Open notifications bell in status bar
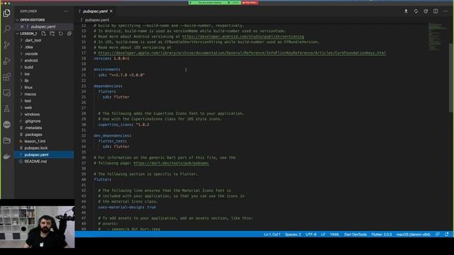This screenshot has width=454, height=255. point(447,234)
